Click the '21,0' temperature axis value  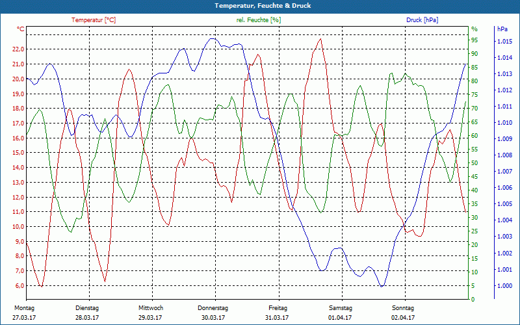click(19, 64)
